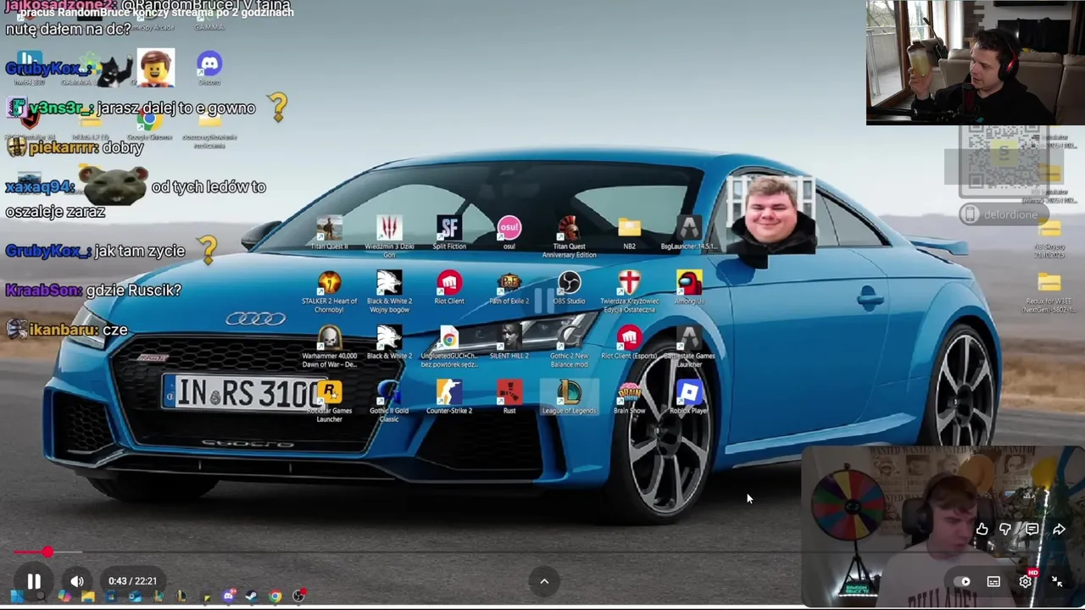This screenshot has width=1085, height=610.
Task: Click chat message 'gdzie Ruscik?'
Action: pyautogui.click(x=133, y=290)
